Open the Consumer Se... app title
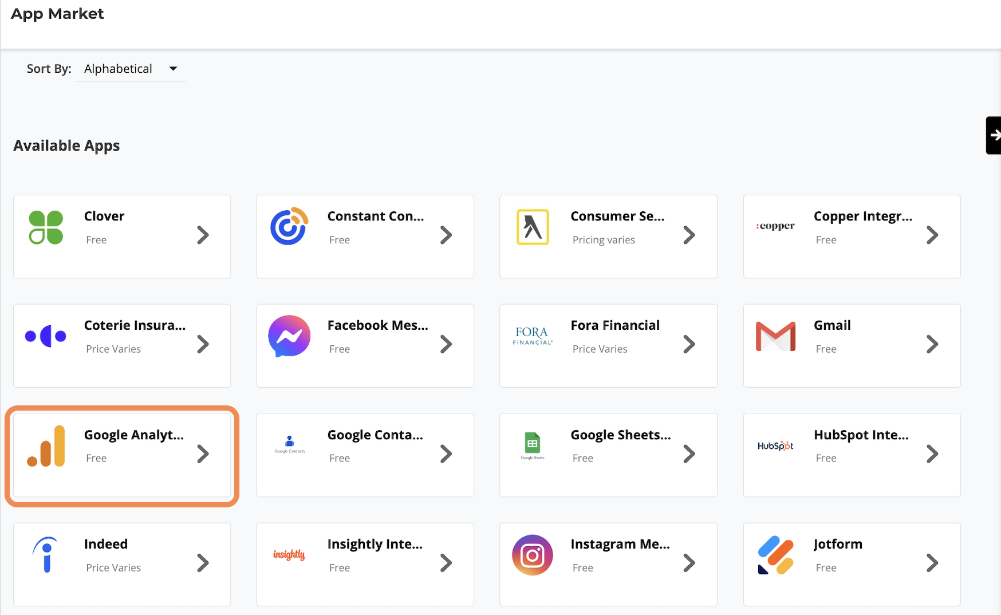 [617, 216]
